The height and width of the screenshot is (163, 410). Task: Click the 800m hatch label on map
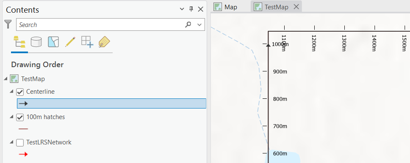(x=280, y=99)
